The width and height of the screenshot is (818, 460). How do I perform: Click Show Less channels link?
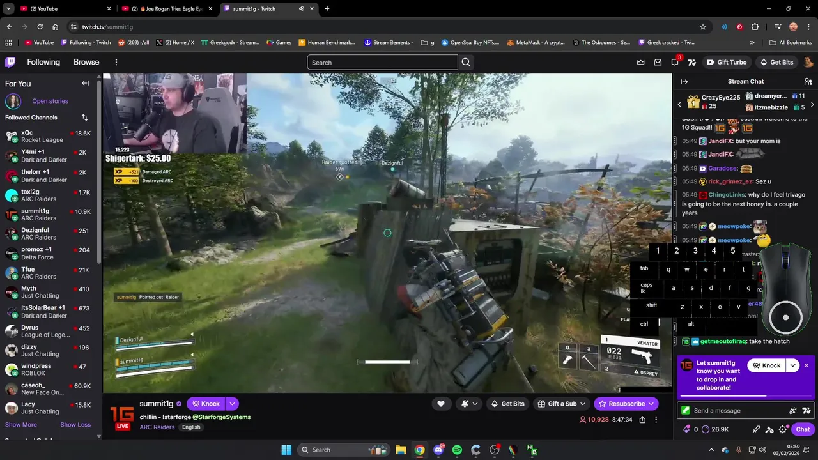pos(75,425)
